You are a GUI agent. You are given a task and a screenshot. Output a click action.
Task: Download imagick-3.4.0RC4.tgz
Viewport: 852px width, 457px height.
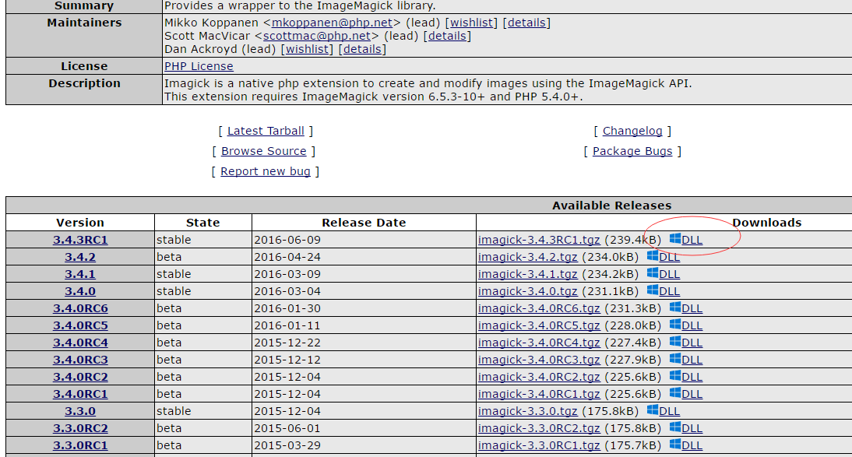539,343
